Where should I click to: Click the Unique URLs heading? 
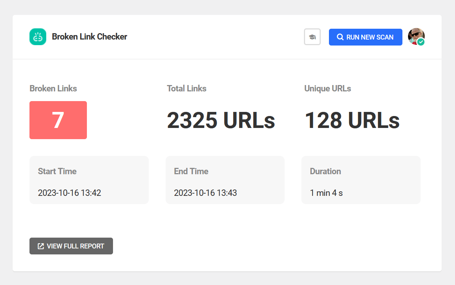click(327, 88)
